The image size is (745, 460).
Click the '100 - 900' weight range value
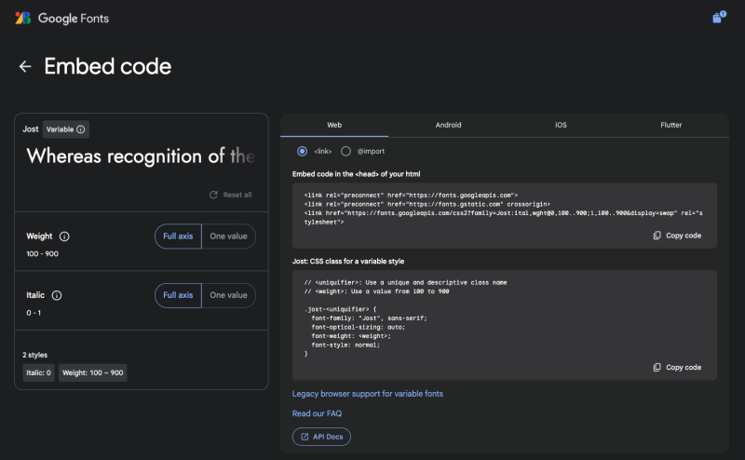click(x=42, y=254)
